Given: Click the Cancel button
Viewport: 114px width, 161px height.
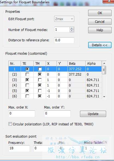Looking at the screenshot, I should (100, 21).
